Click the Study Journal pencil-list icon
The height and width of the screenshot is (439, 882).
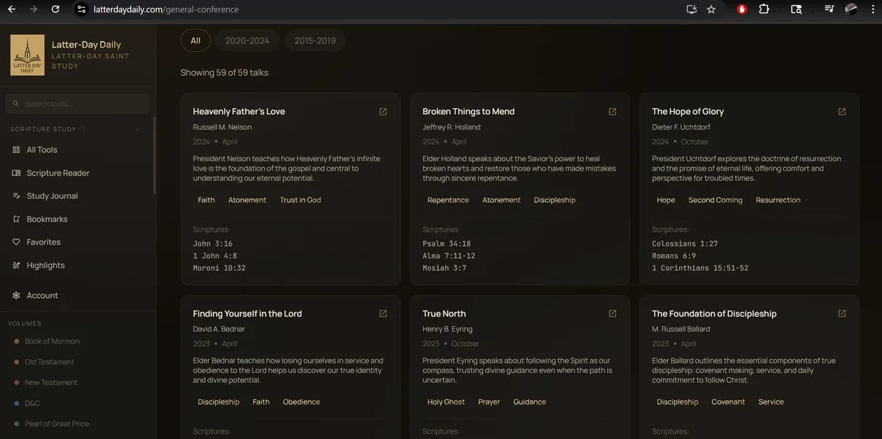point(17,196)
